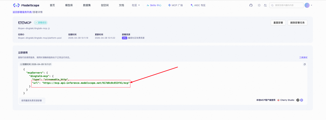Copy the JSON config with copy icon

pyautogui.click(x=304, y=64)
